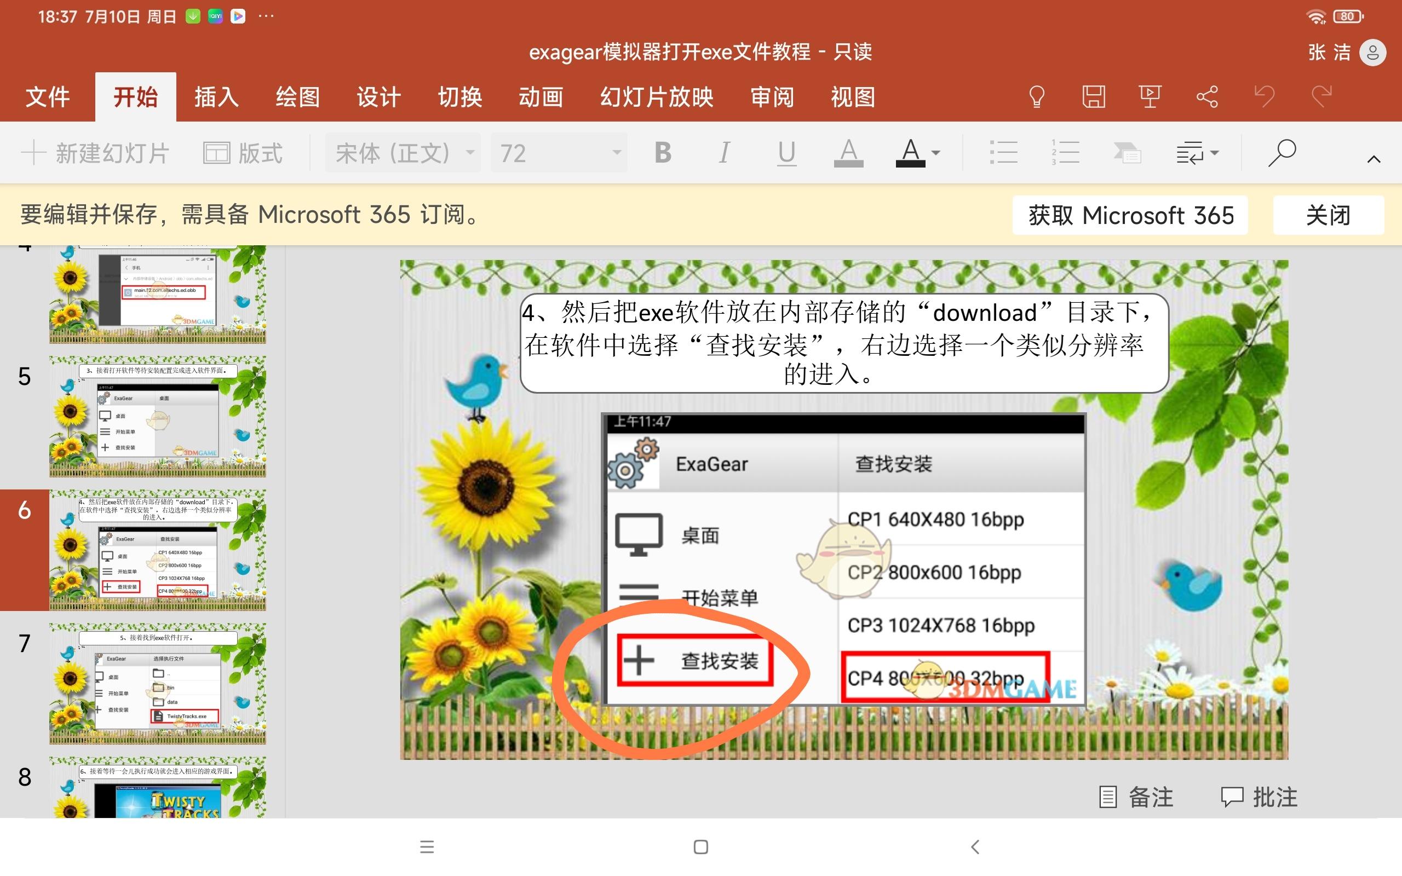Tap the green download notification icon
This screenshot has height=876, width=1402.
point(193,16)
